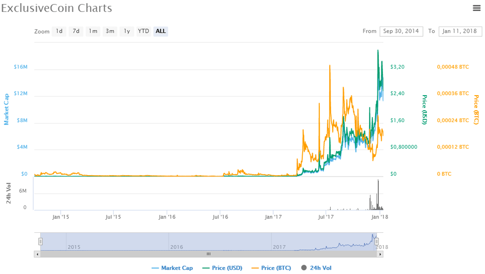Click the "0 BTC" axis label
This screenshot has width=485, height=274.
(444, 174)
